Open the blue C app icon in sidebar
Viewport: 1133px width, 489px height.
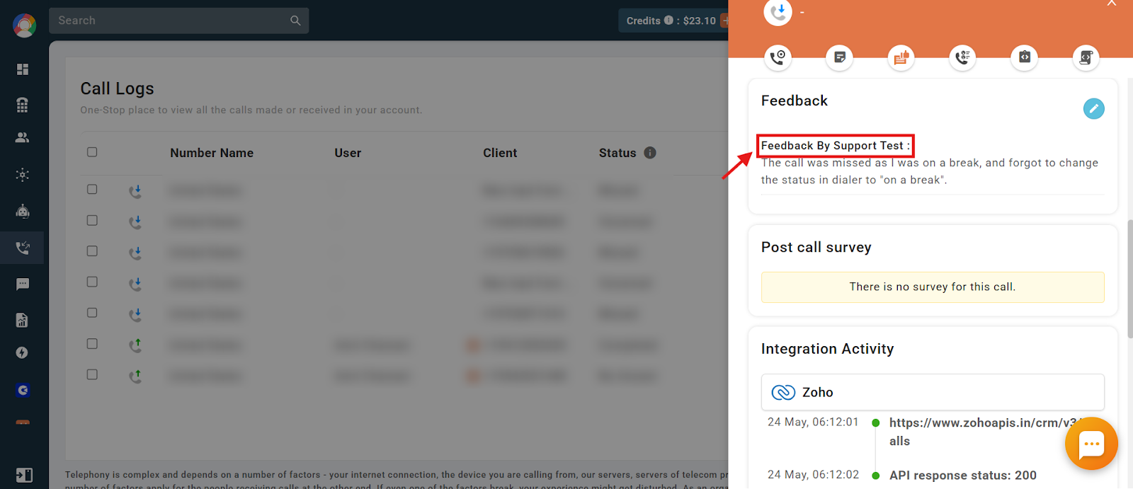click(23, 390)
